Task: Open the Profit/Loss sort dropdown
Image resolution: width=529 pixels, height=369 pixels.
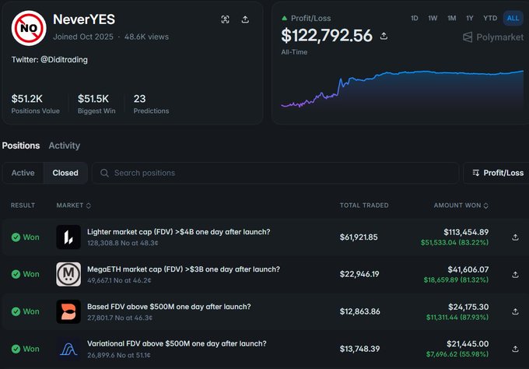Action: 497,173
